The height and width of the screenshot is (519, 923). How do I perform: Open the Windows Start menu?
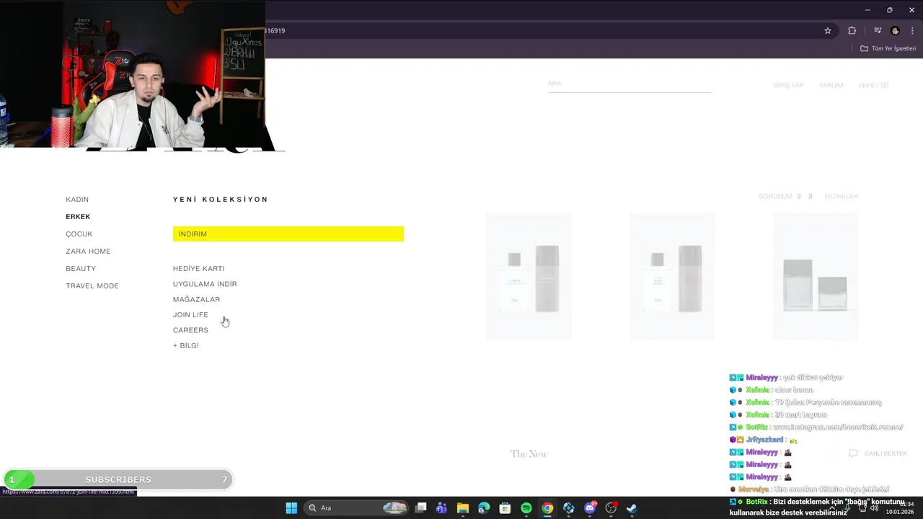click(x=291, y=508)
